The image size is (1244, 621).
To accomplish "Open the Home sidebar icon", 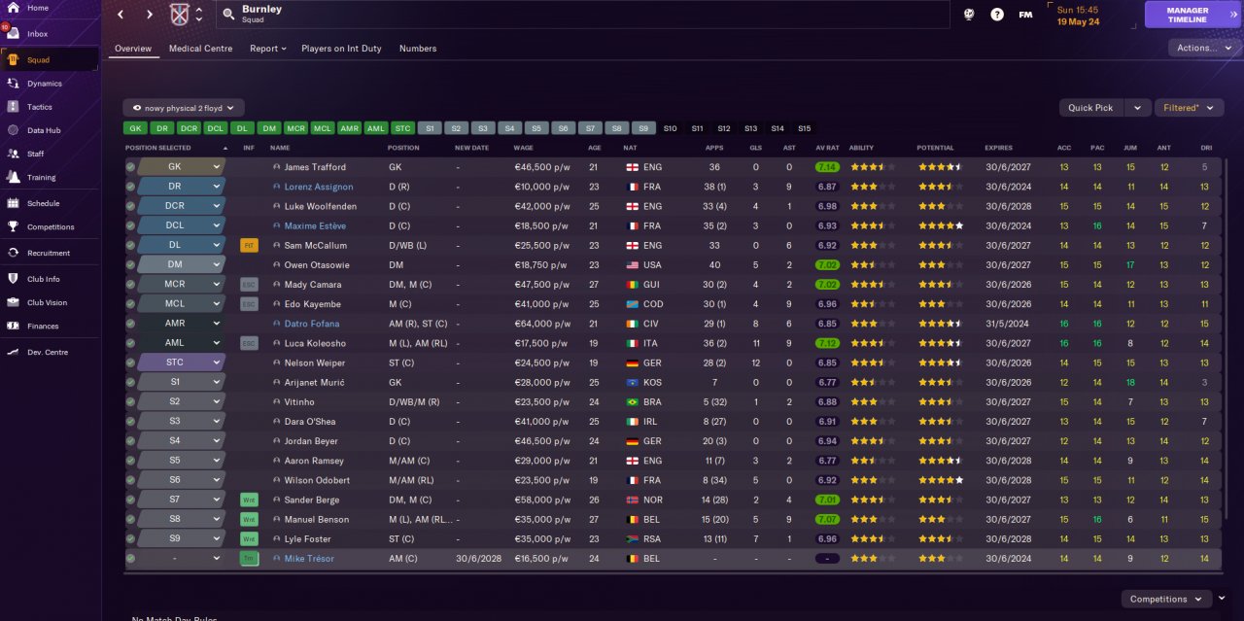I will click(x=13, y=8).
